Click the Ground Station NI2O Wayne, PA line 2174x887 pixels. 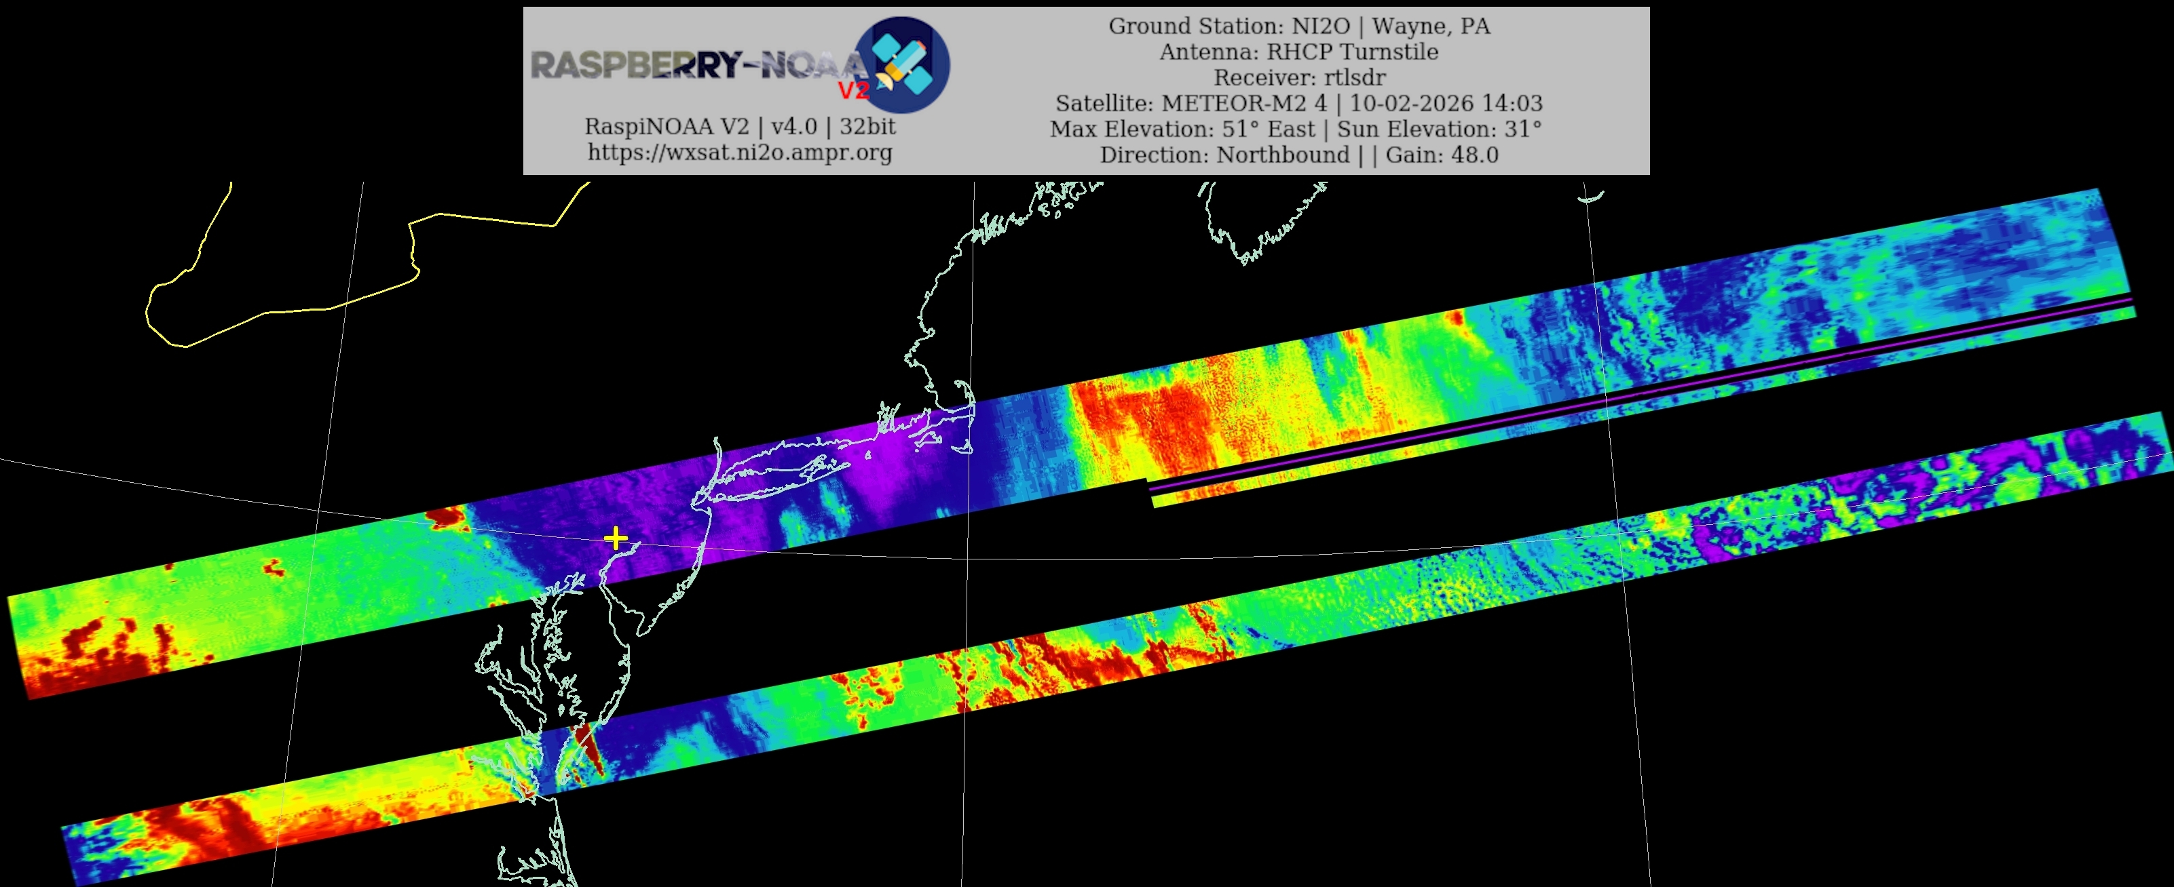tap(1299, 26)
